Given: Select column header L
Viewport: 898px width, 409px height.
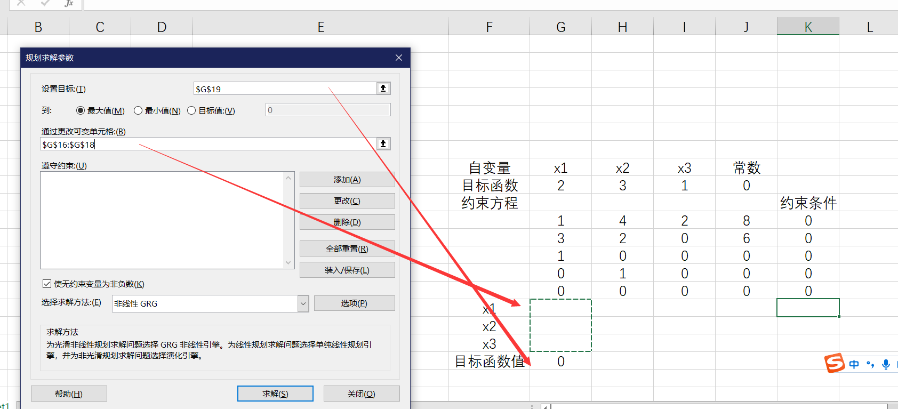Looking at the screenshot, I should coord(869,27).
